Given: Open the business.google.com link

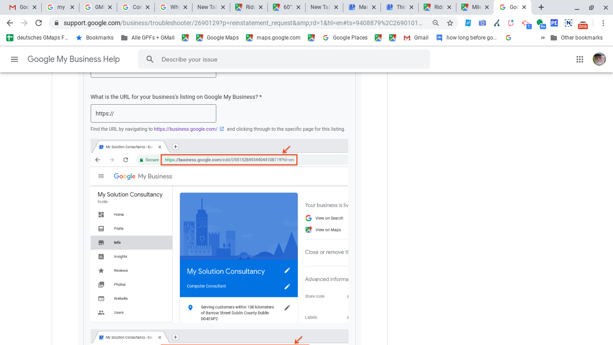Looking at the screenshot, I should point(186,129).
